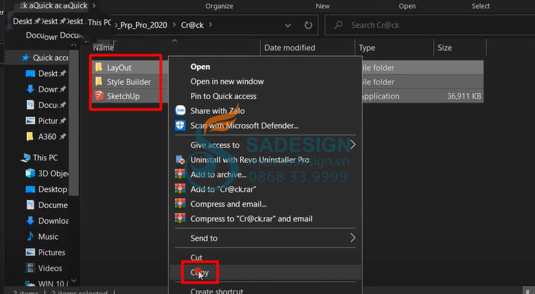Click the Videos film icon in sidebar
Image resolution: width=535 pixels, height=294 pixels.
click(31, 268)
